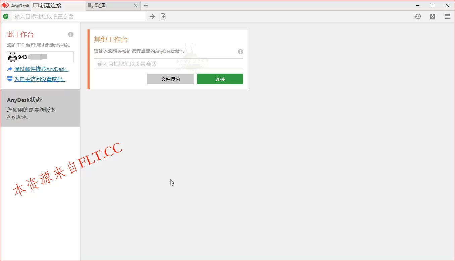This screenshot has width=455, height=261.
Task: Click the panda avatar icon
Action: click(12, 57)
